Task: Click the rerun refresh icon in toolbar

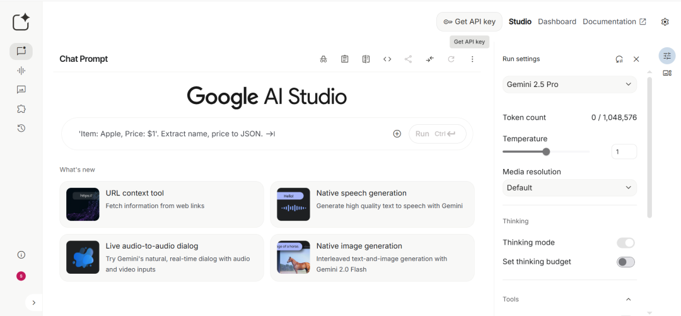Action: coord(451,59)
